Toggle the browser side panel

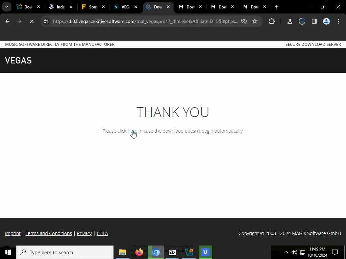click(314, 21)
